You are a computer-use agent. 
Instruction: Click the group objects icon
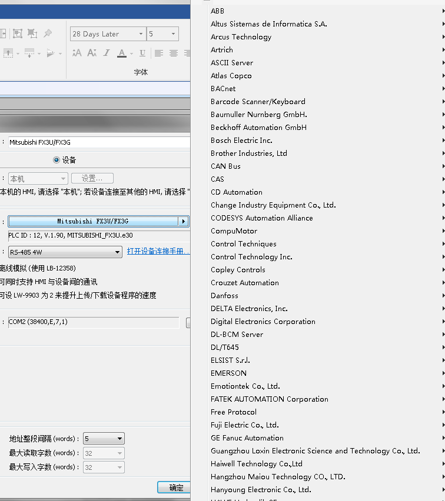click(x=18, y=34)
